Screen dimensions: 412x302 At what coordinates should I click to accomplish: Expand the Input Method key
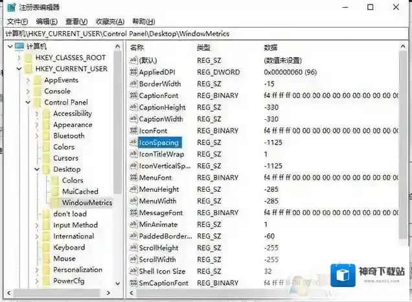tap(37, 226)
